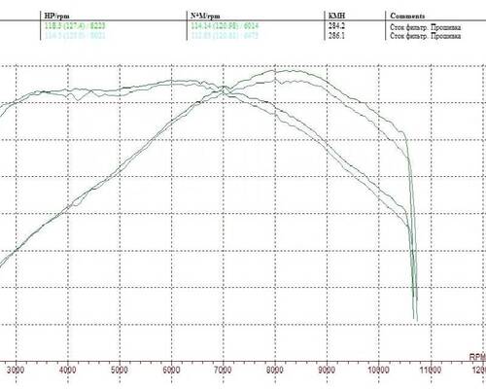Image resolution: width=486 pixels, height=389 pixels.
Task: Click the 7000 RPM axis label
Action: pos(223,370)
